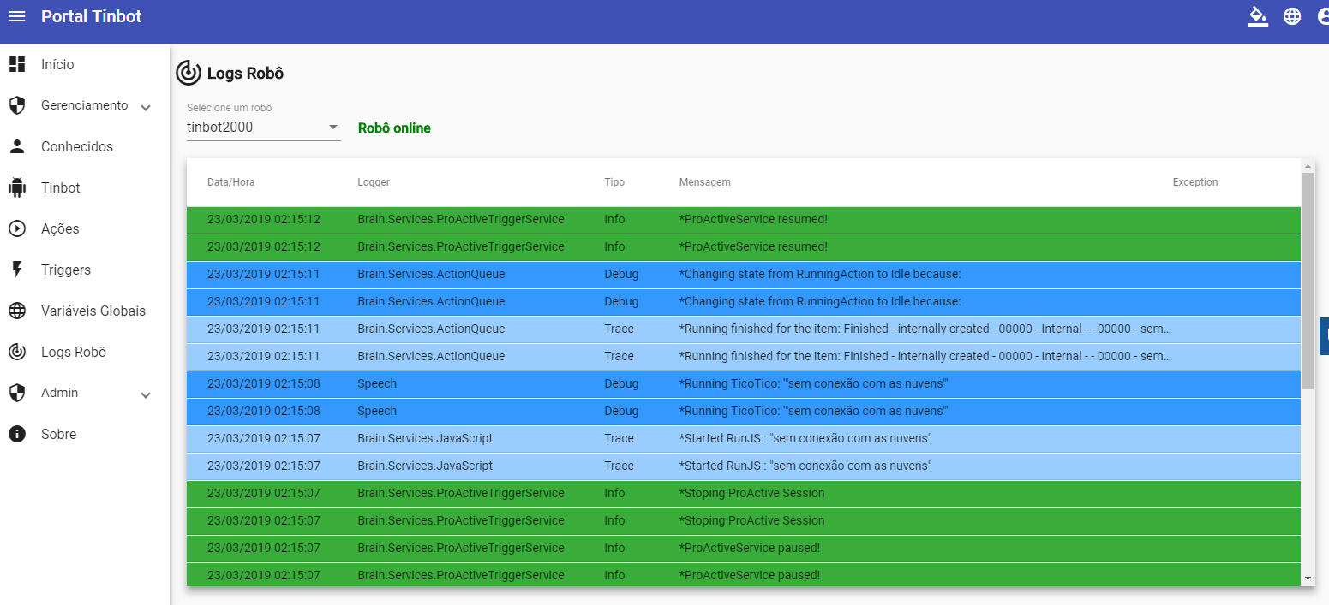Click the first Speech logger cell

(x=377, y=383)
